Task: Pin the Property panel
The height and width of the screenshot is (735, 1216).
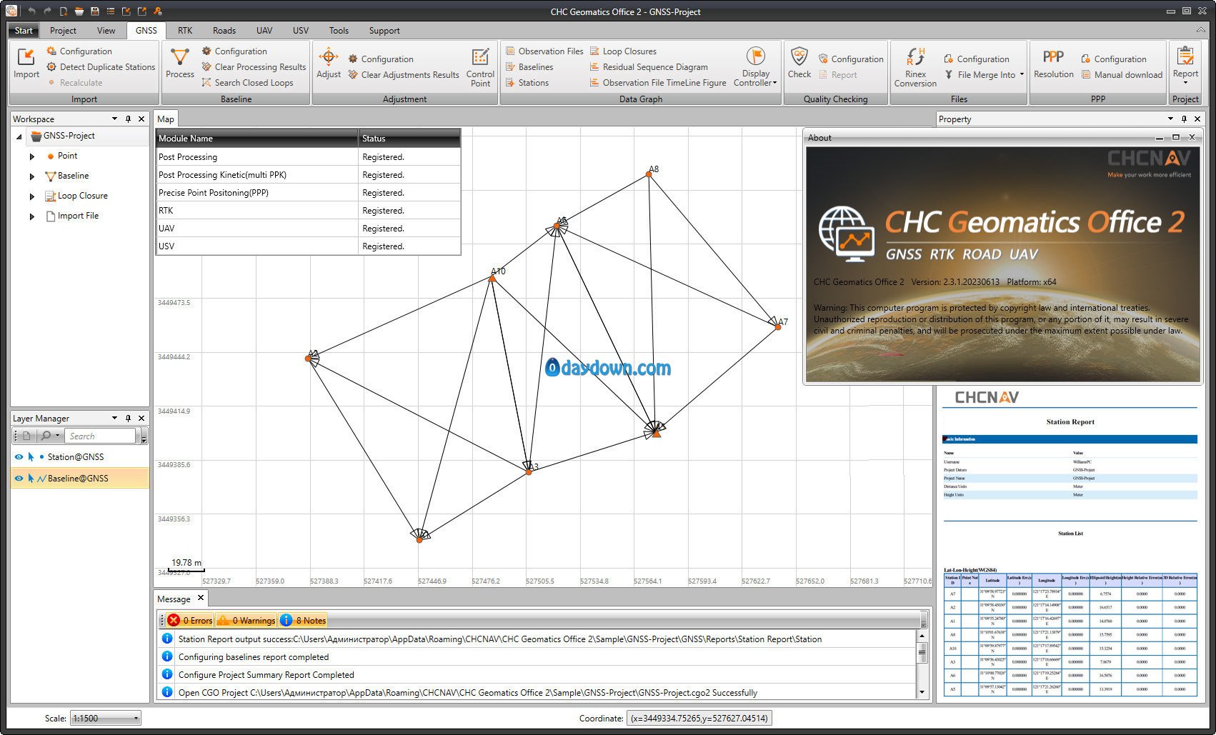Action: pos(1184,119)
